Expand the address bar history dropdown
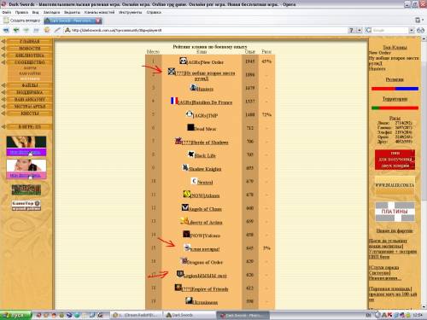427x320 pixels. coord(360,30)
